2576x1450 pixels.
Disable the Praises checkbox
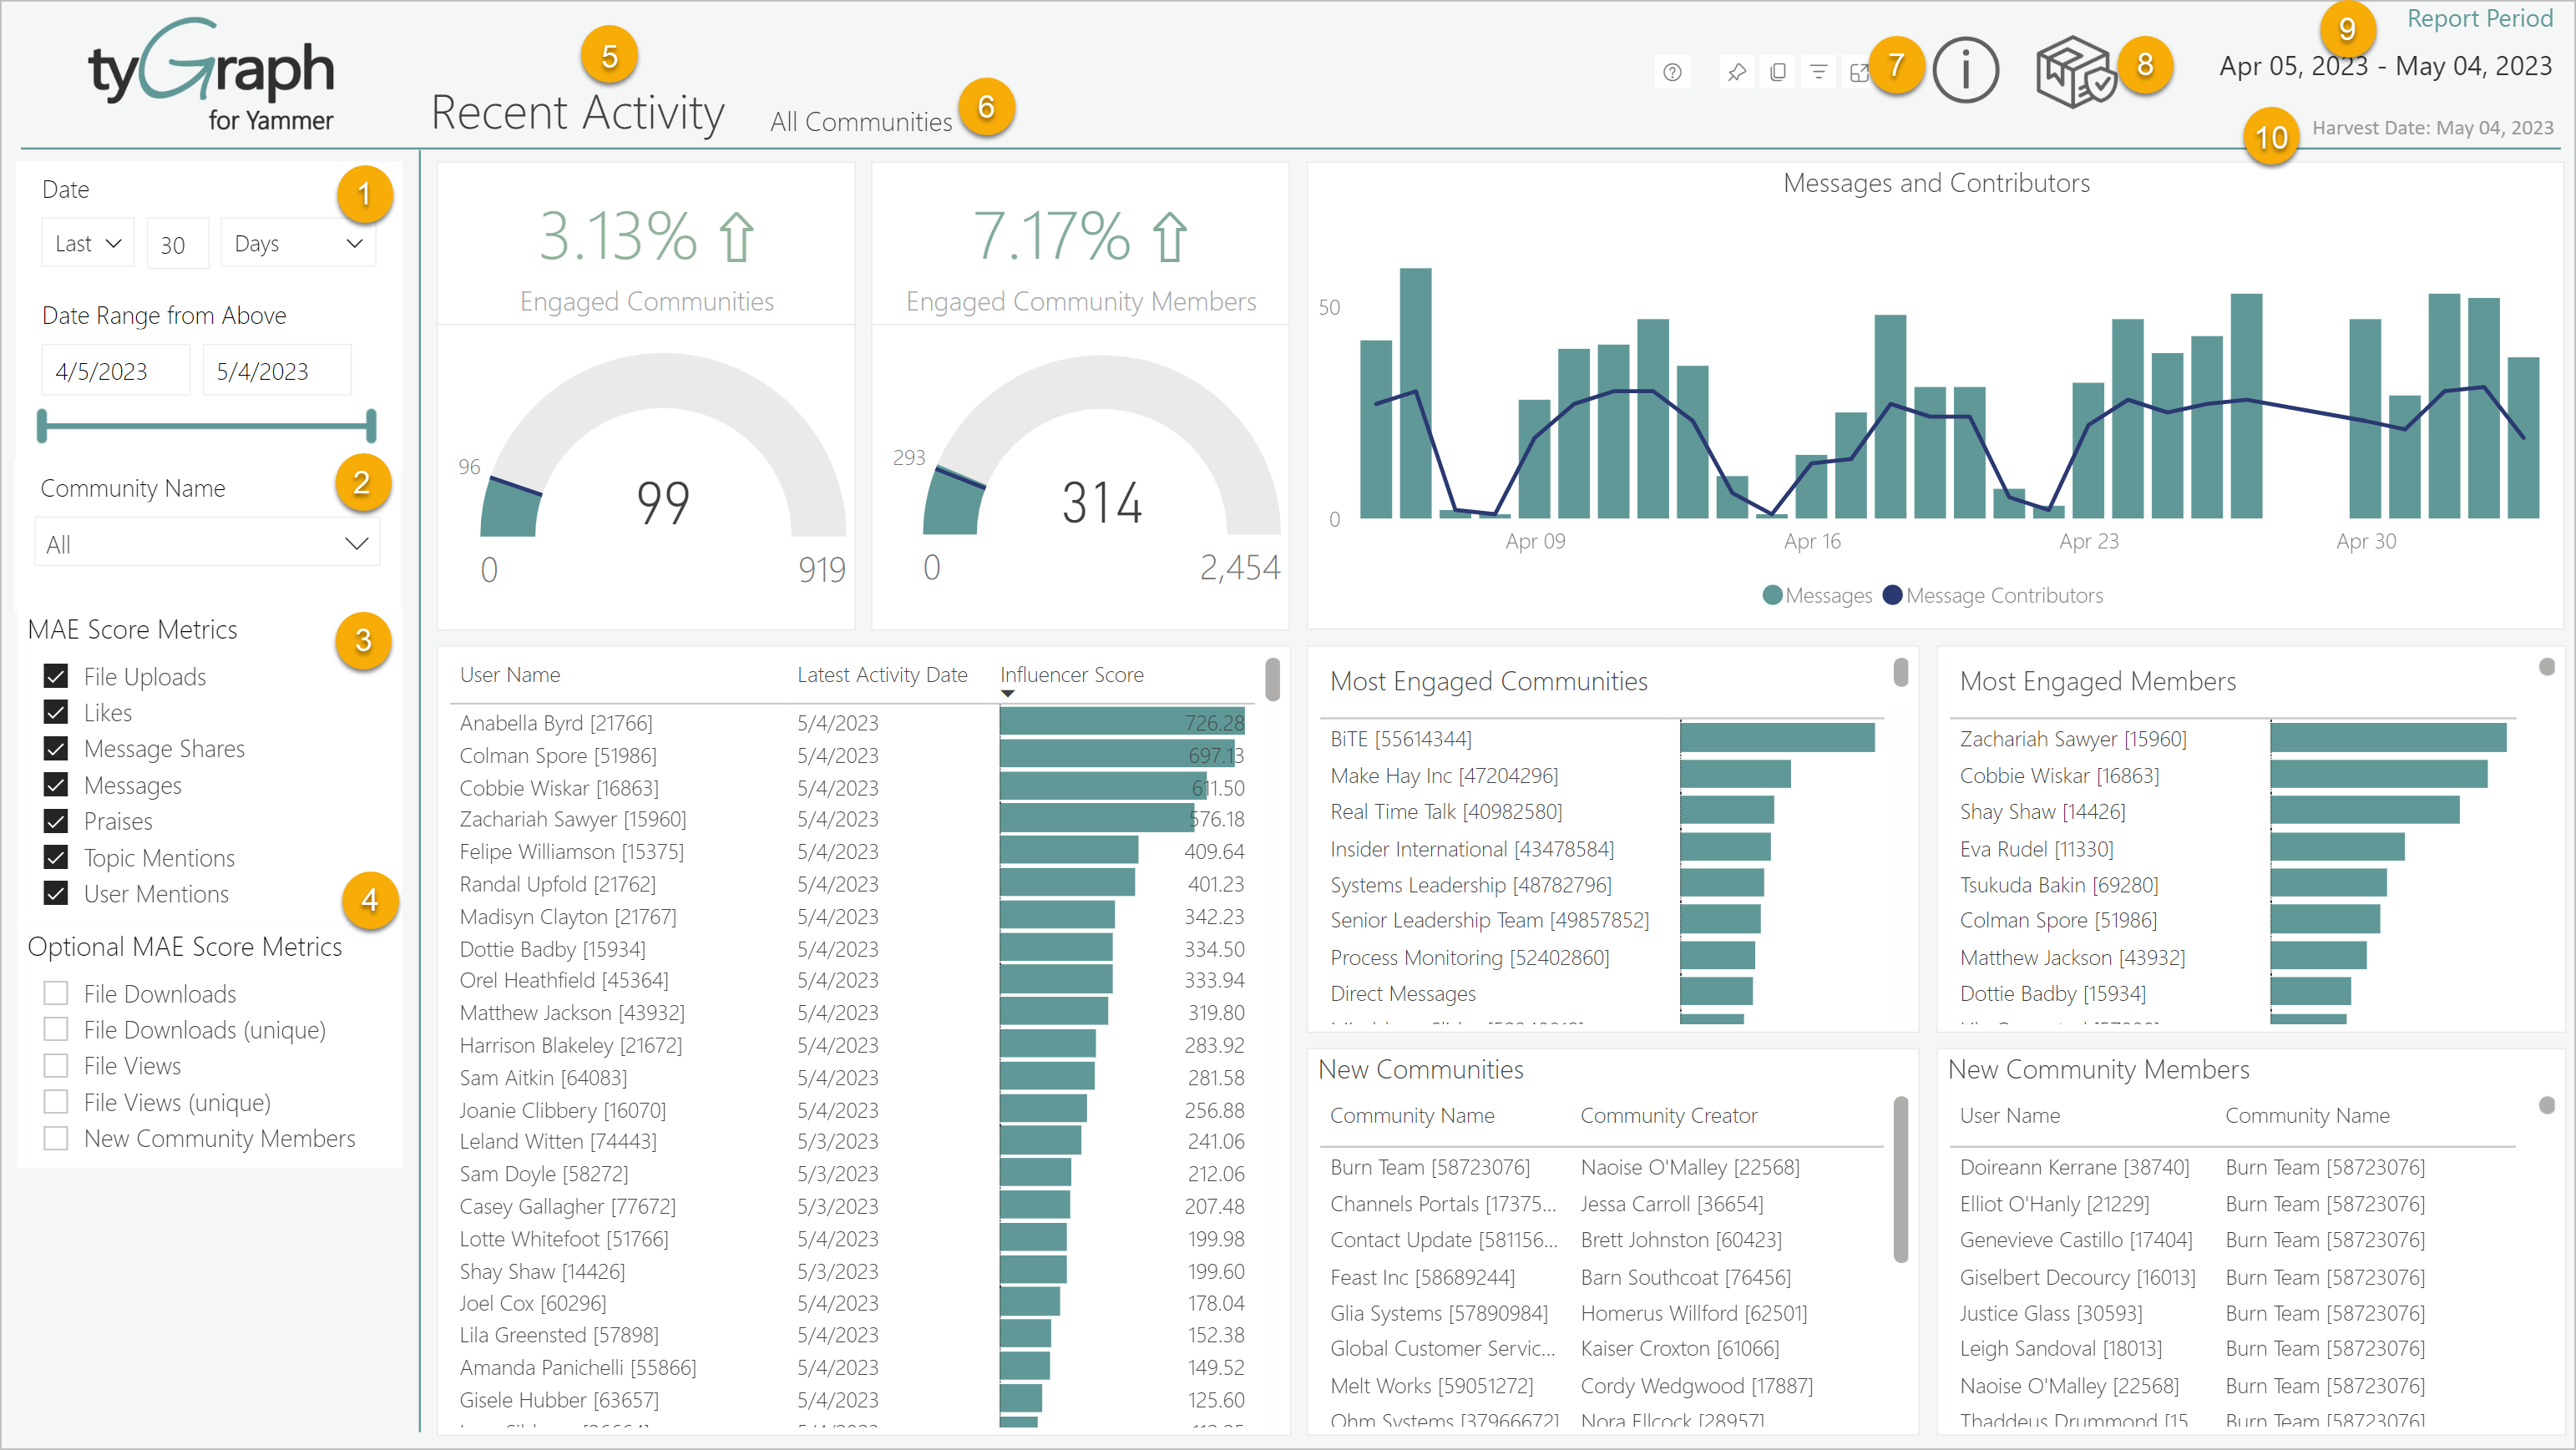click(x=56, y=821)
